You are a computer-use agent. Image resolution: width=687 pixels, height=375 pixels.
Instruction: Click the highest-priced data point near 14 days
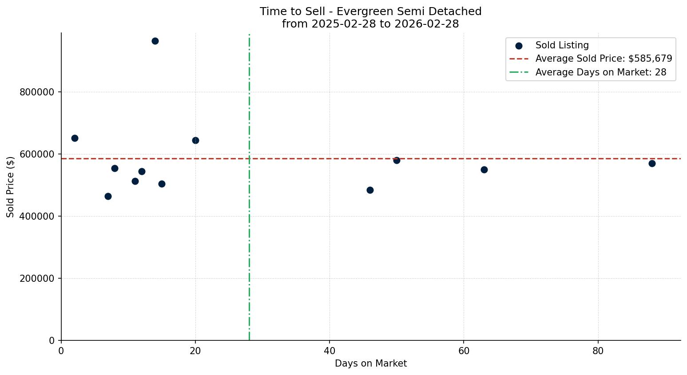155,41
